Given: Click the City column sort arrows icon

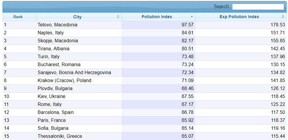Looking at the screenshot, I should 118,17.
